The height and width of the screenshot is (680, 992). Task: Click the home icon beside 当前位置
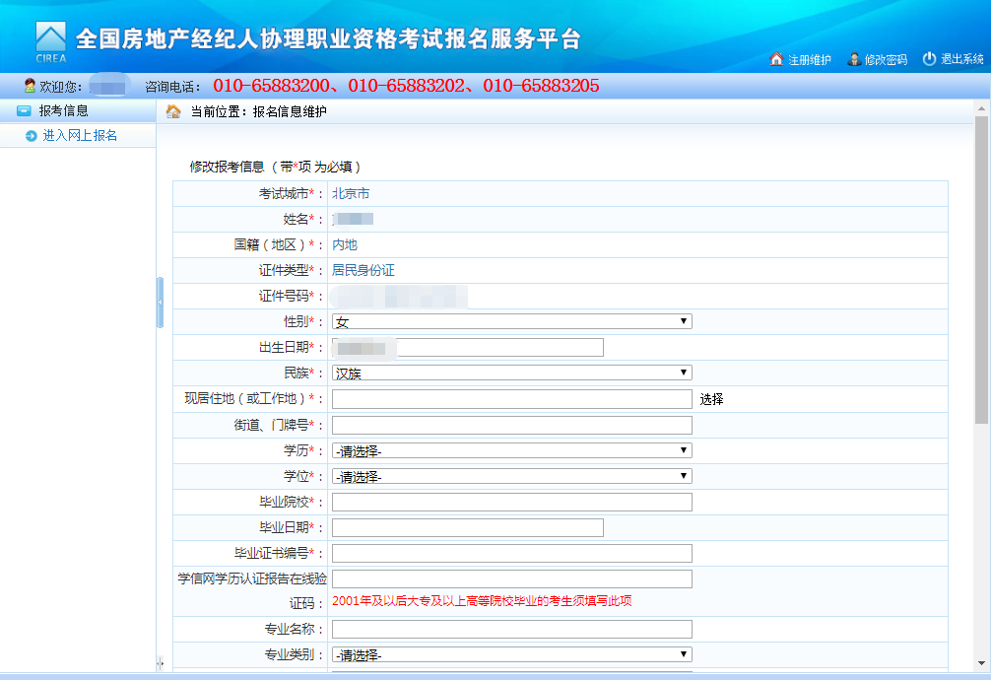click(173, 111)
